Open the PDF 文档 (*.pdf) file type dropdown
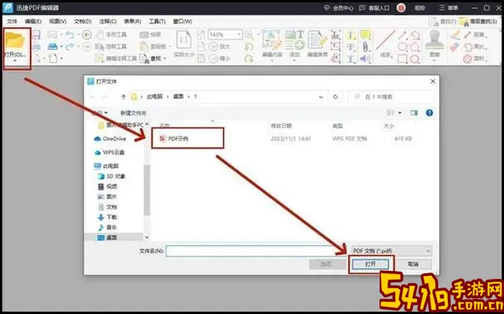The width and height of the screenshot is (504, 314). click(391, 251)
